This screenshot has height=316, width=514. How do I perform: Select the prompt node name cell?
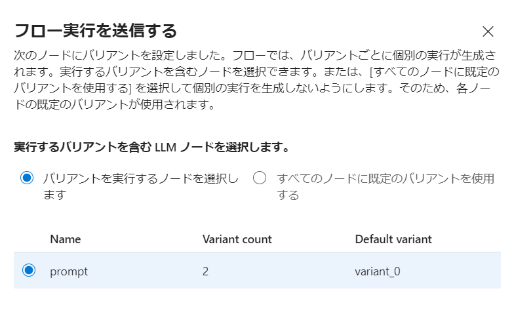pyautogui.click(x=69, y=271)
